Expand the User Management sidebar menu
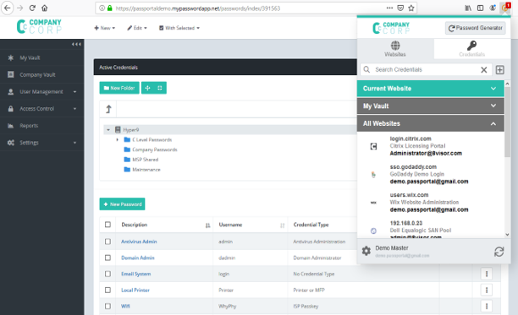 [42, 91]
